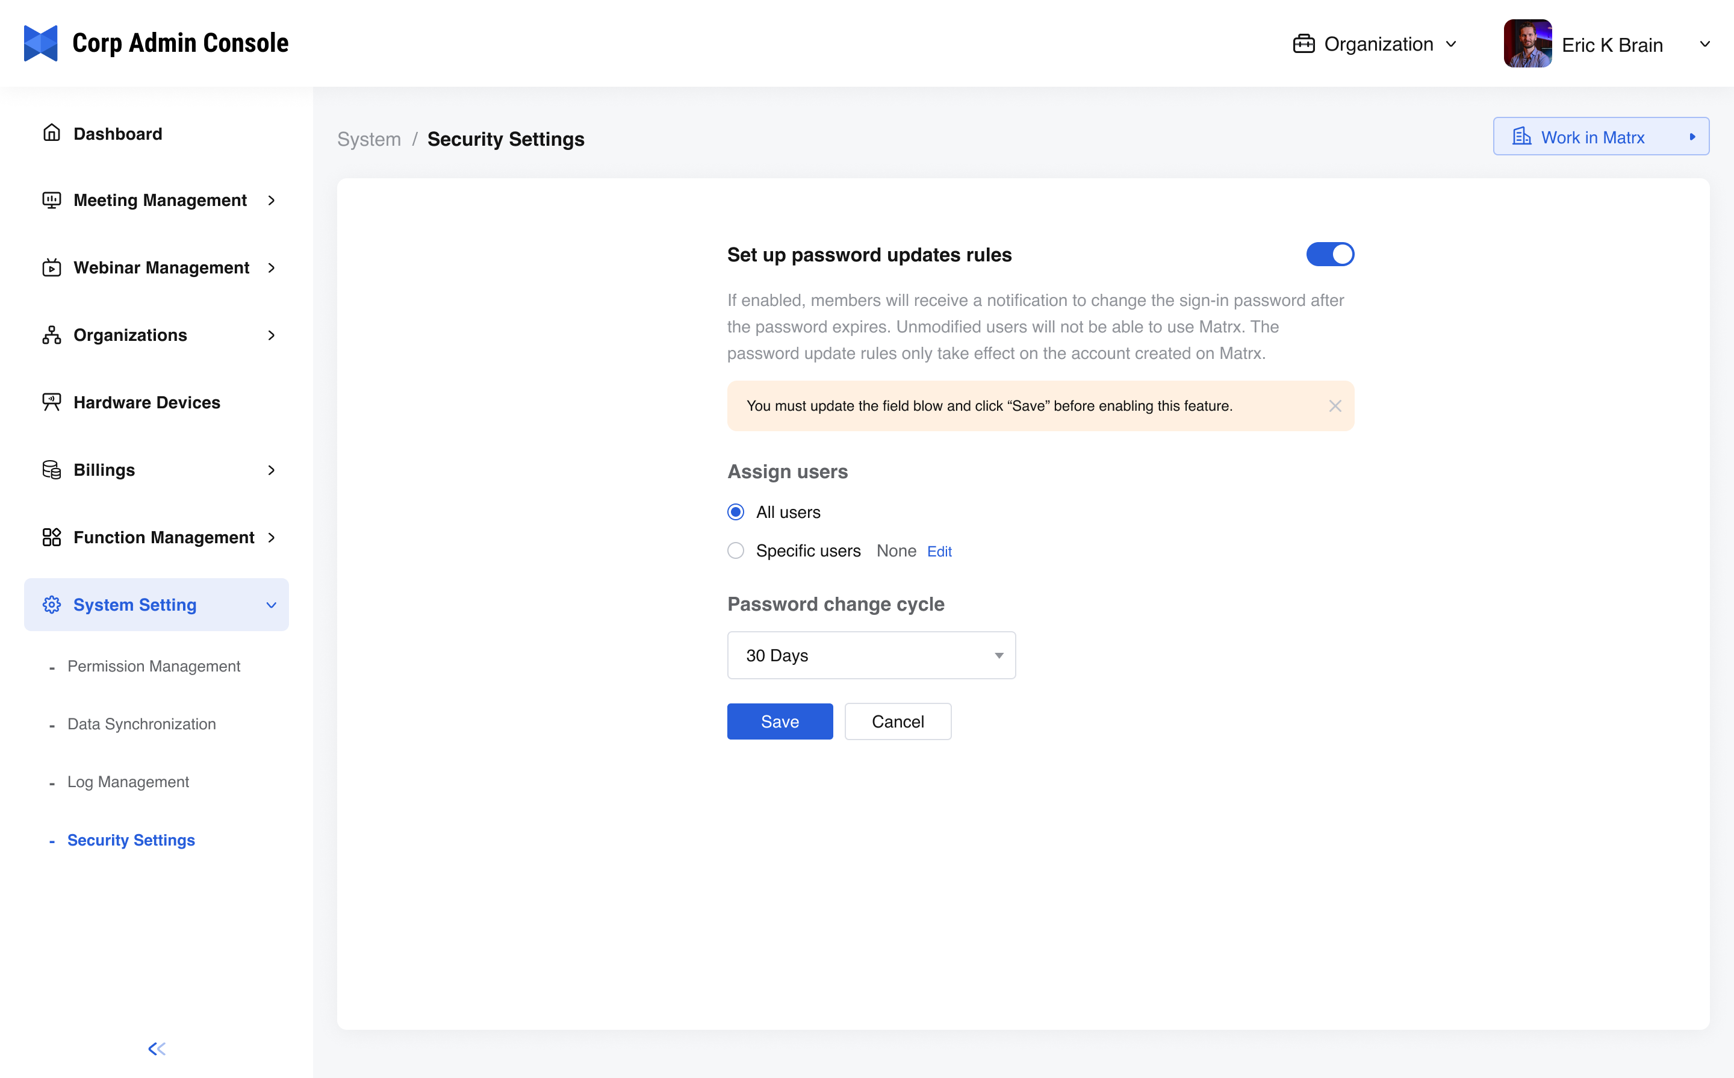The width and height of the screenshot is (1734, 1078).
Task: Dismiss the orange warning banner
Action: coord(1335,406)
